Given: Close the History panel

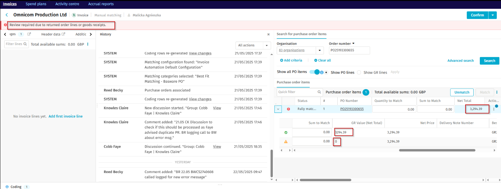Looking at the screenshot, I should [x=268, y=34].
